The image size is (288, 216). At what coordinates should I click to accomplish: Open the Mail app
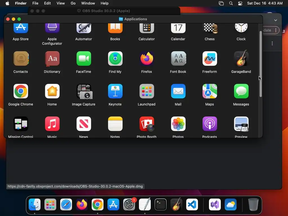(x=178, y=91)
